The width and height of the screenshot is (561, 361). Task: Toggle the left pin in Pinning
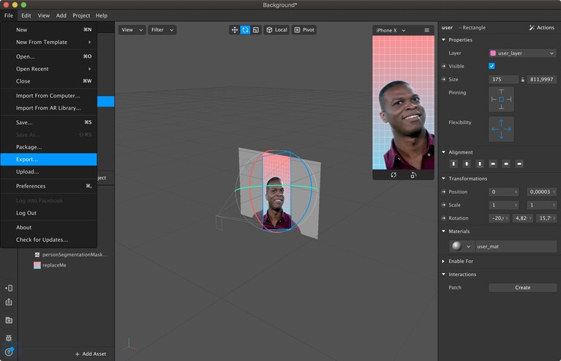tap(494, 99)
